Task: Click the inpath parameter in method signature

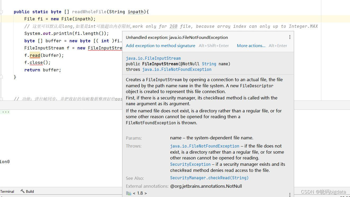Action: point(135,12)
